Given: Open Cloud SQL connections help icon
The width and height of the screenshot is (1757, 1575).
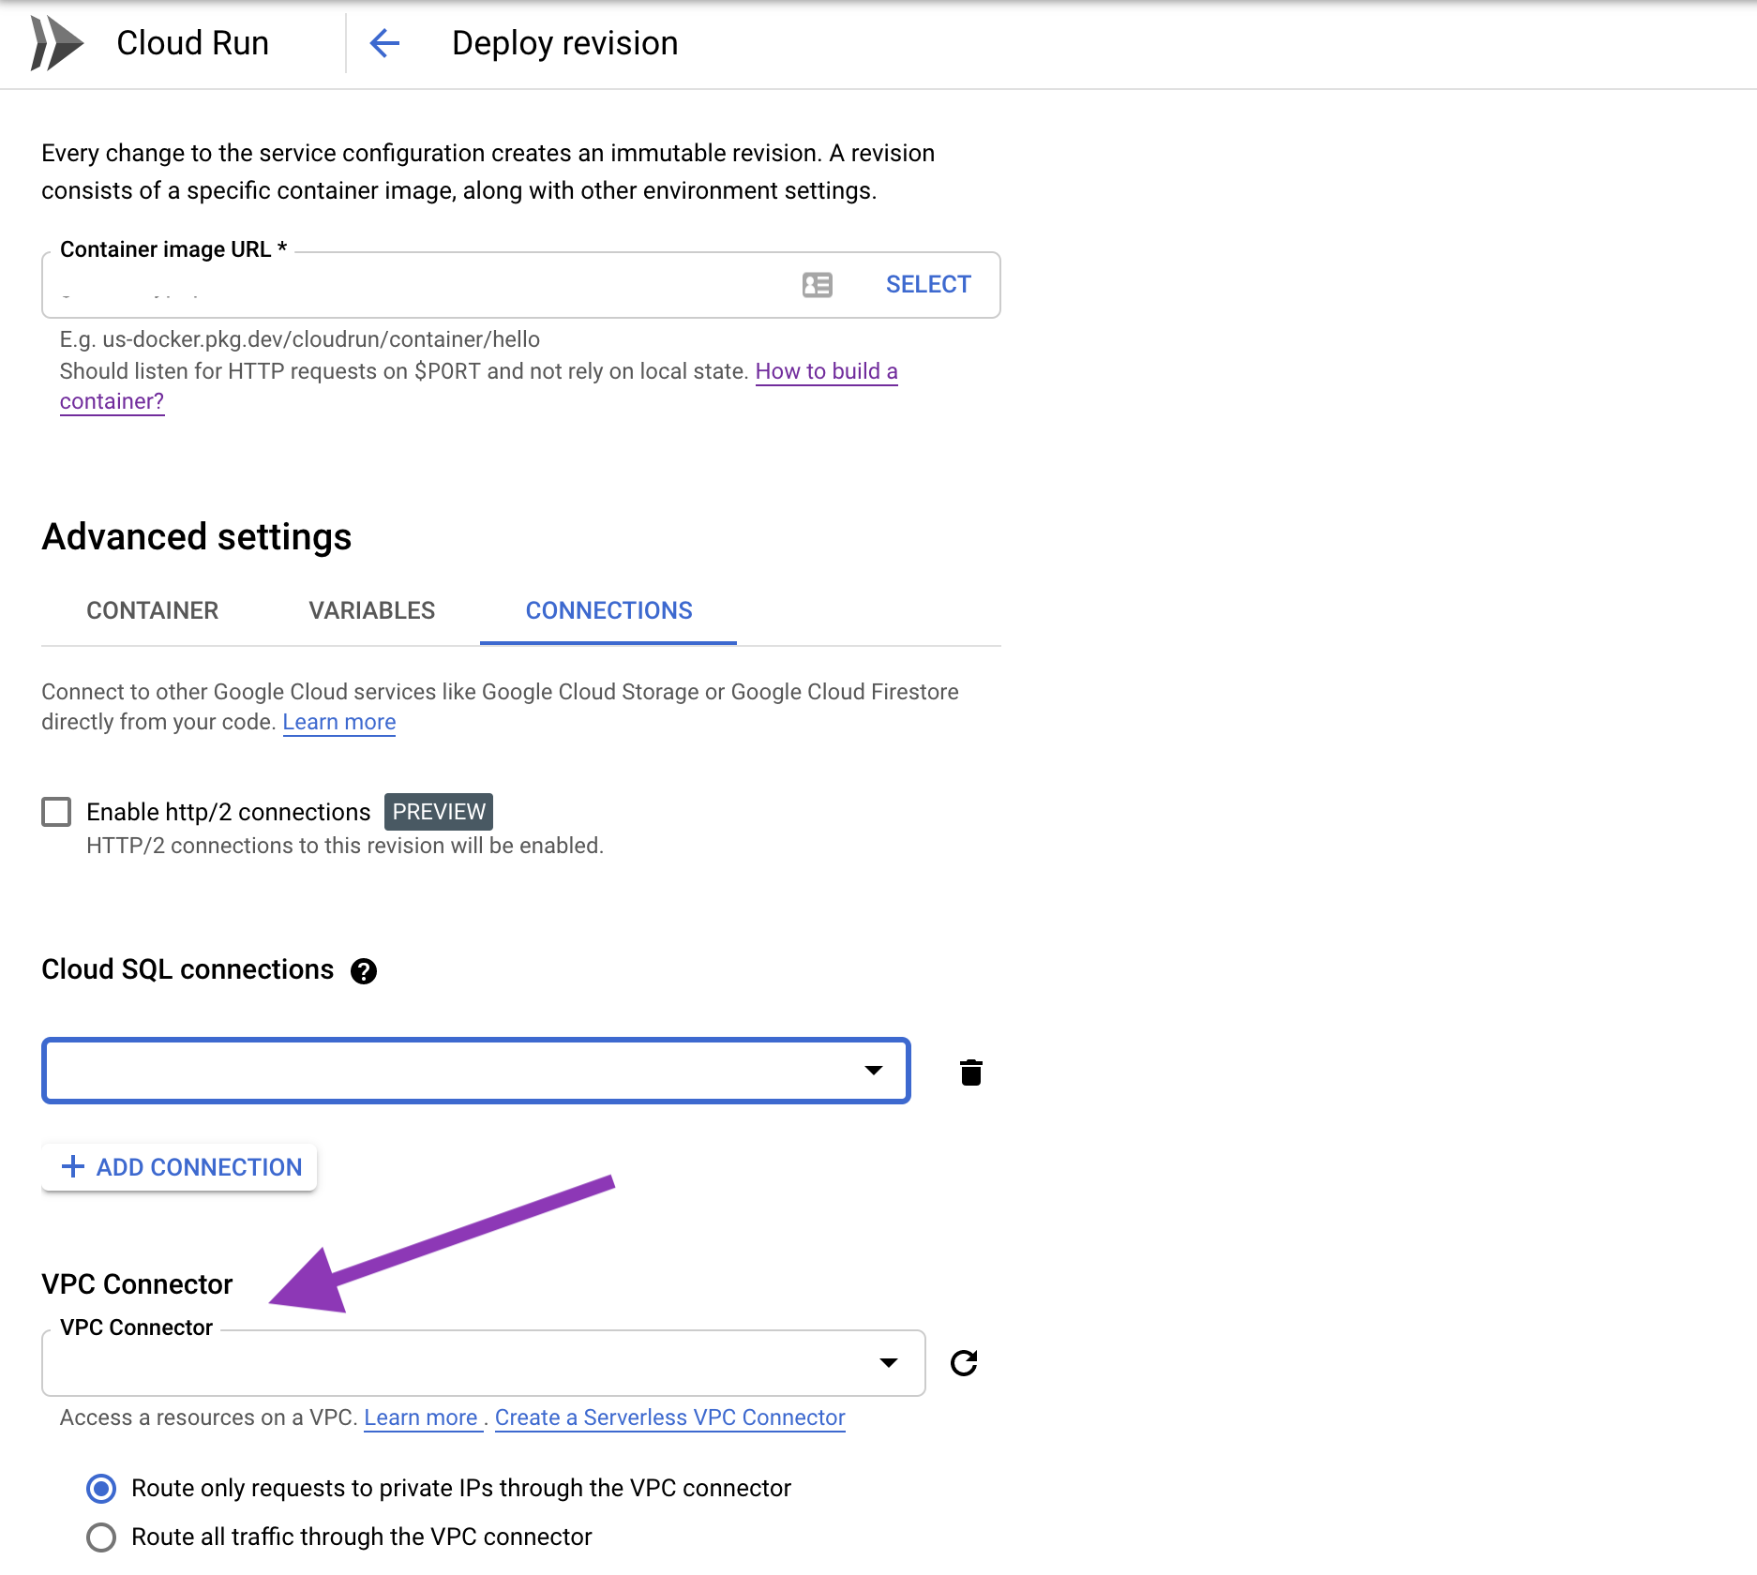Looking at the screenshot, I should [364, 971].
